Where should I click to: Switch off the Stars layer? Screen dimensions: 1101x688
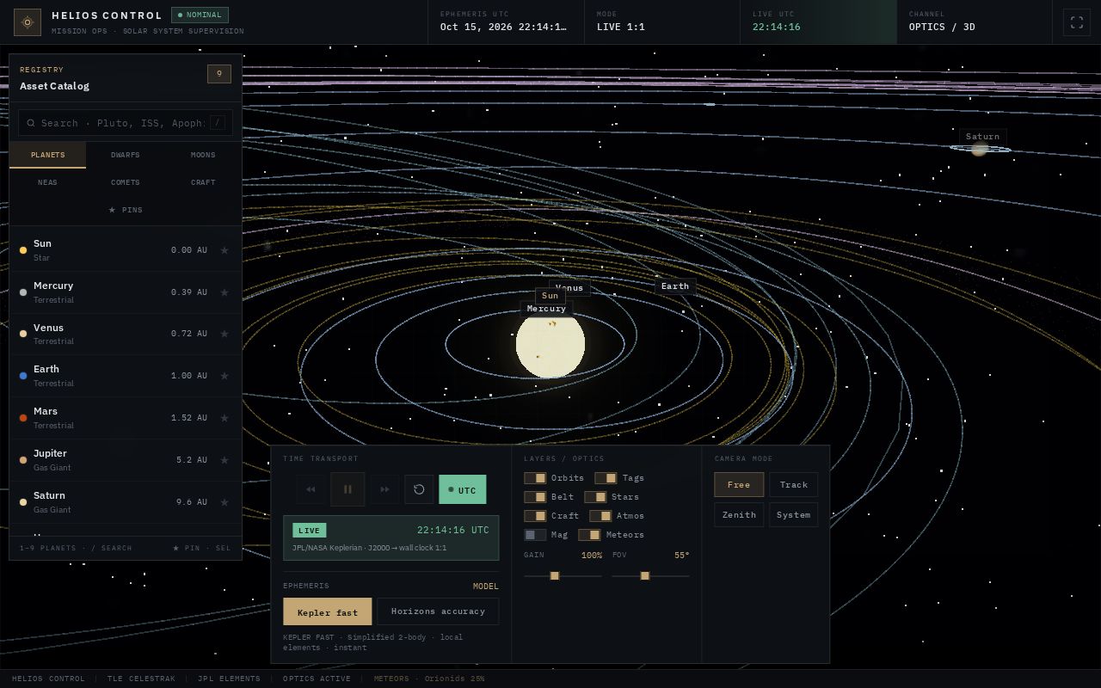point(595,497)
